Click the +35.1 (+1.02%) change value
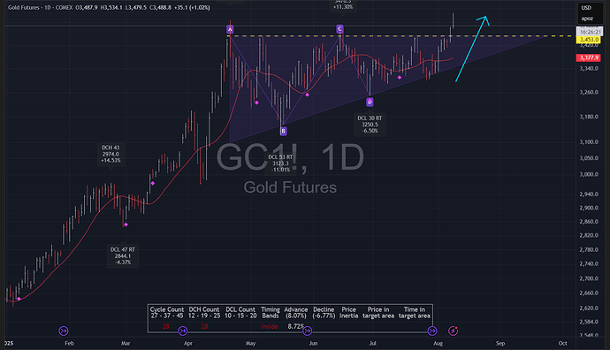610x350 pixels. 192,7
